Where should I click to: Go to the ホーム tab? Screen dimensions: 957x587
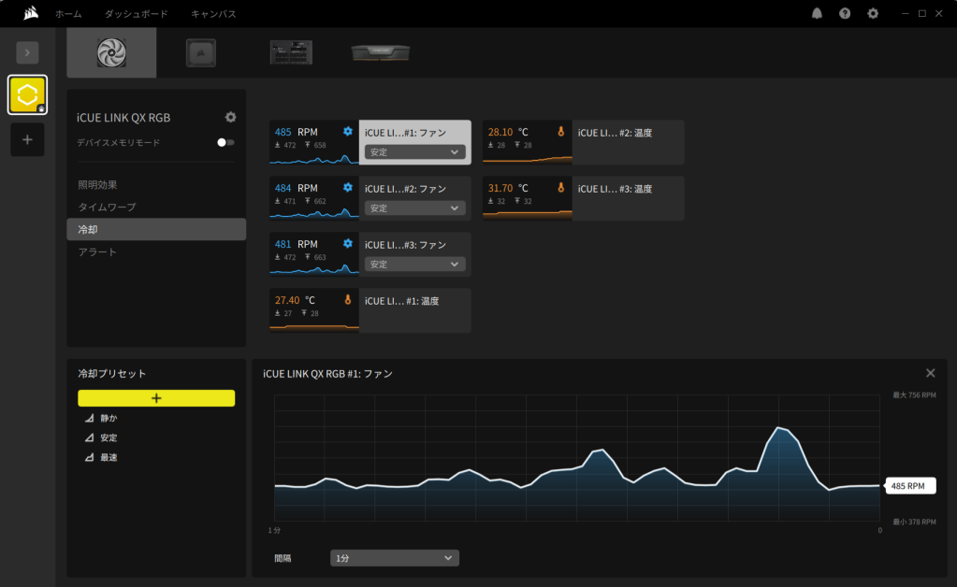68,13
